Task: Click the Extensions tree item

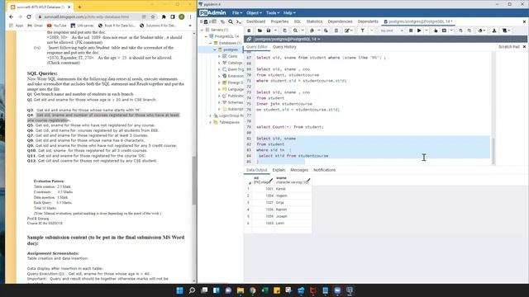Action: click(236, 76)
